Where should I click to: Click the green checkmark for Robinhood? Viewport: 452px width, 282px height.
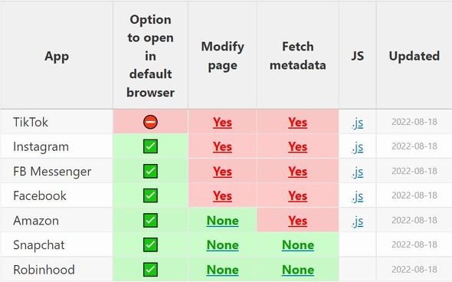(x=150, y=270)
